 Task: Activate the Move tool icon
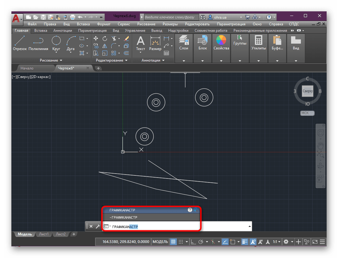coord(96,39)
